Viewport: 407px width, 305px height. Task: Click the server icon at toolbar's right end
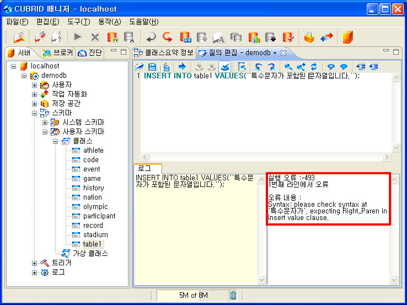click(347, 37)
